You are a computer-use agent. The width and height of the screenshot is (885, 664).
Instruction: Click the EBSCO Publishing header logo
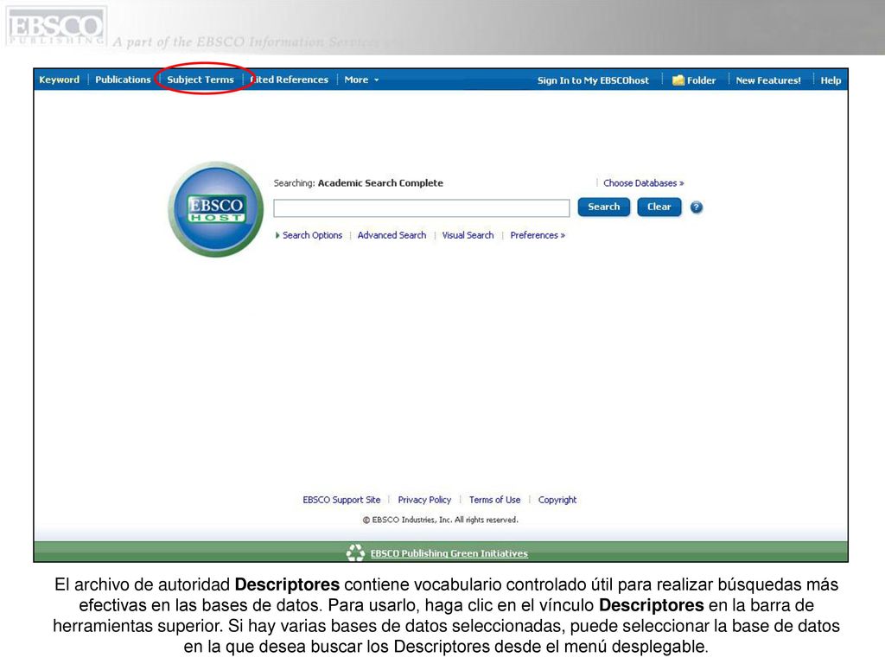tap(56, 27)
